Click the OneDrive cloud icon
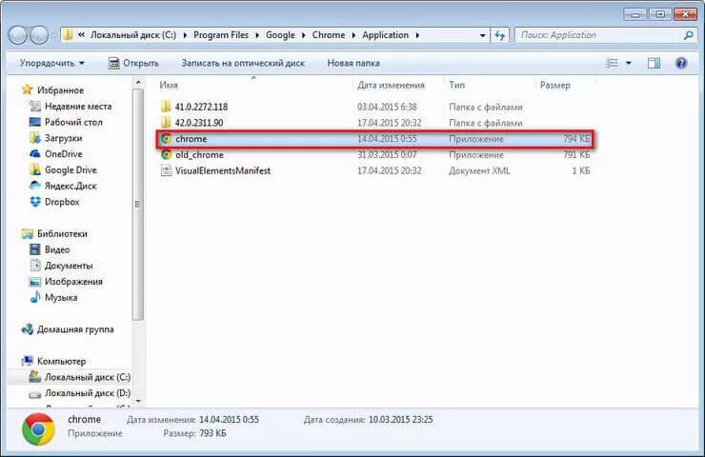Viewport: 705px width, 457px height. click(x=35, y=153)
